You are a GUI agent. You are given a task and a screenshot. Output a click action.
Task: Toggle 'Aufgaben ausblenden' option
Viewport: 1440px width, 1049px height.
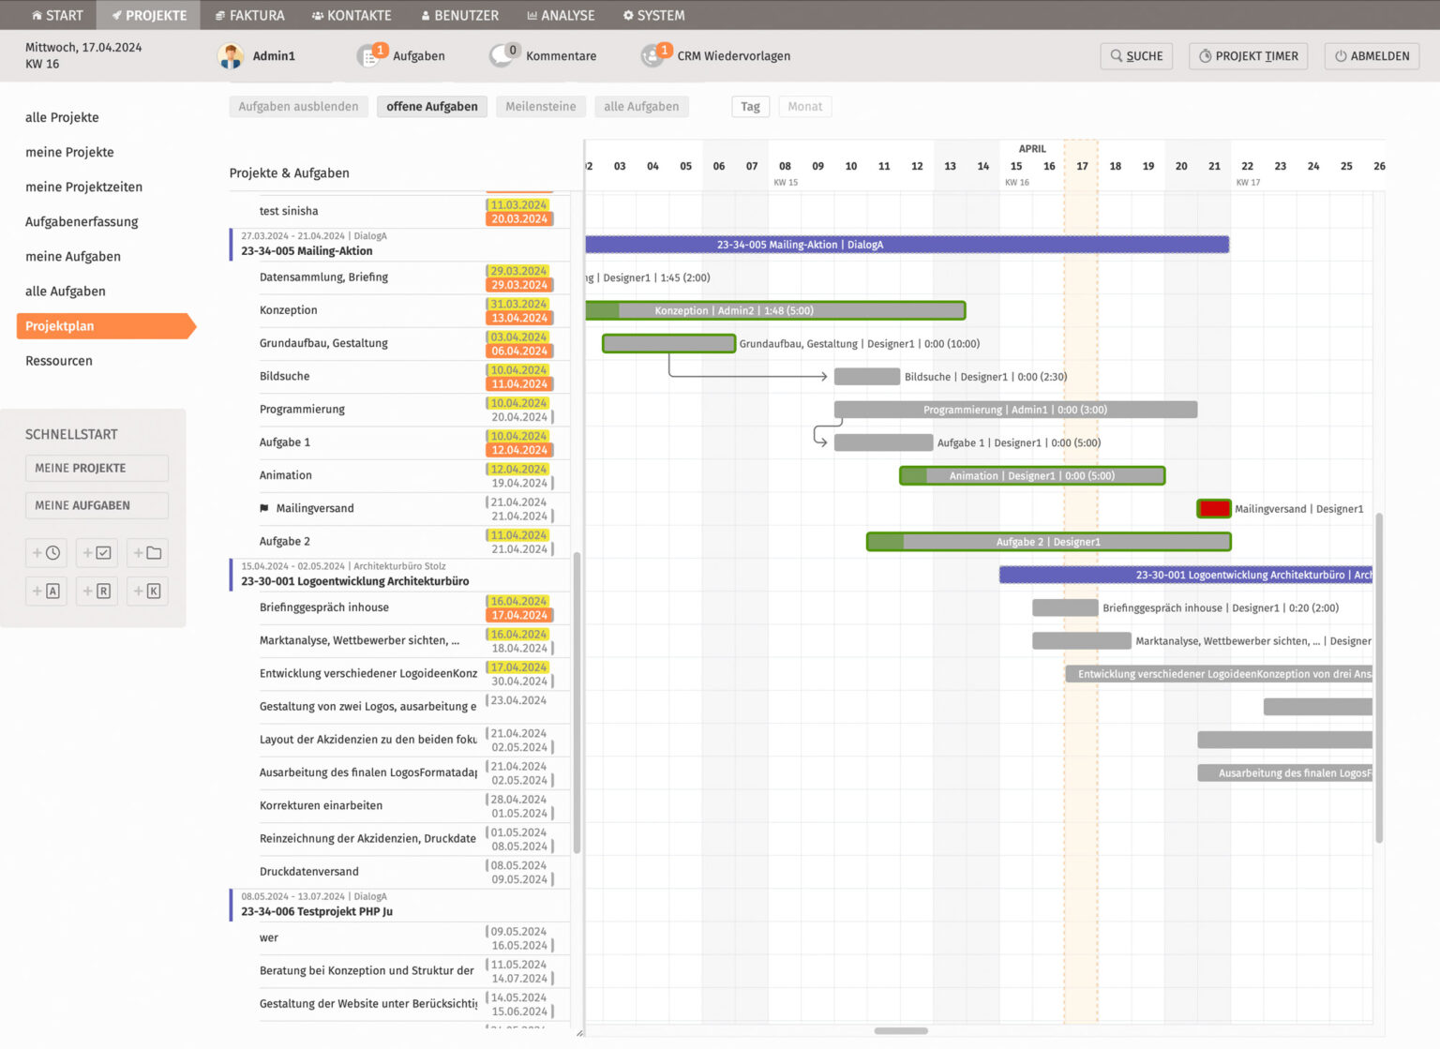(x=297, y=106)
